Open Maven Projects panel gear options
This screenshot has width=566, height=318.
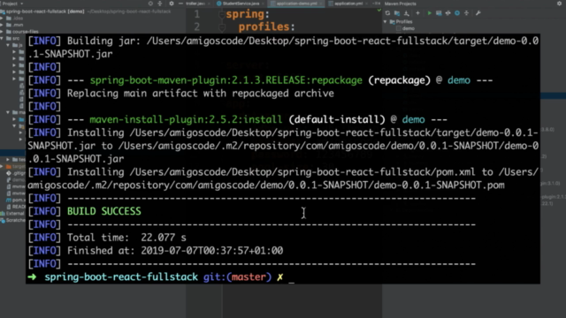pos(559,4)
